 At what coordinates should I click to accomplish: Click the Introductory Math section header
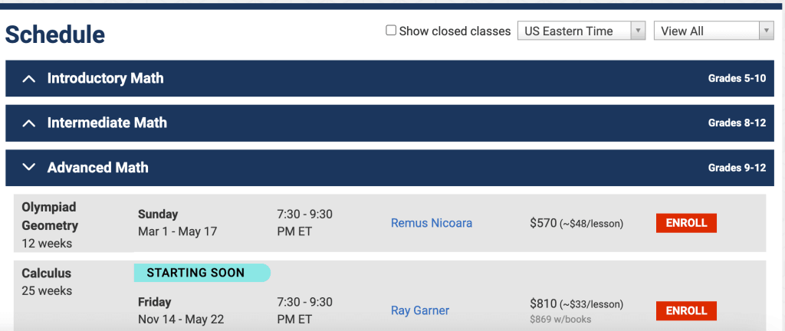tap(105, 78)
